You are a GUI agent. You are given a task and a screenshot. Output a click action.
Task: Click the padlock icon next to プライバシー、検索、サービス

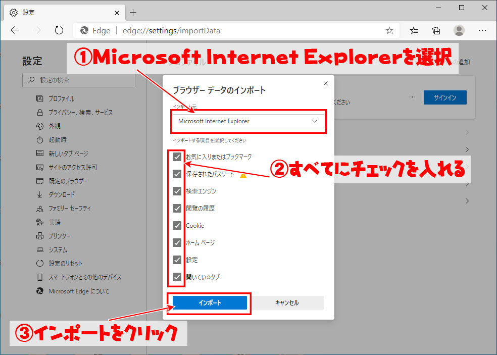39,112
